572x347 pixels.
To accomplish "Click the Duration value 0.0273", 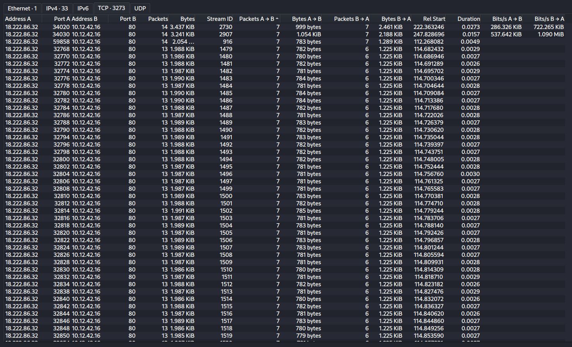I will click(471, 27).
